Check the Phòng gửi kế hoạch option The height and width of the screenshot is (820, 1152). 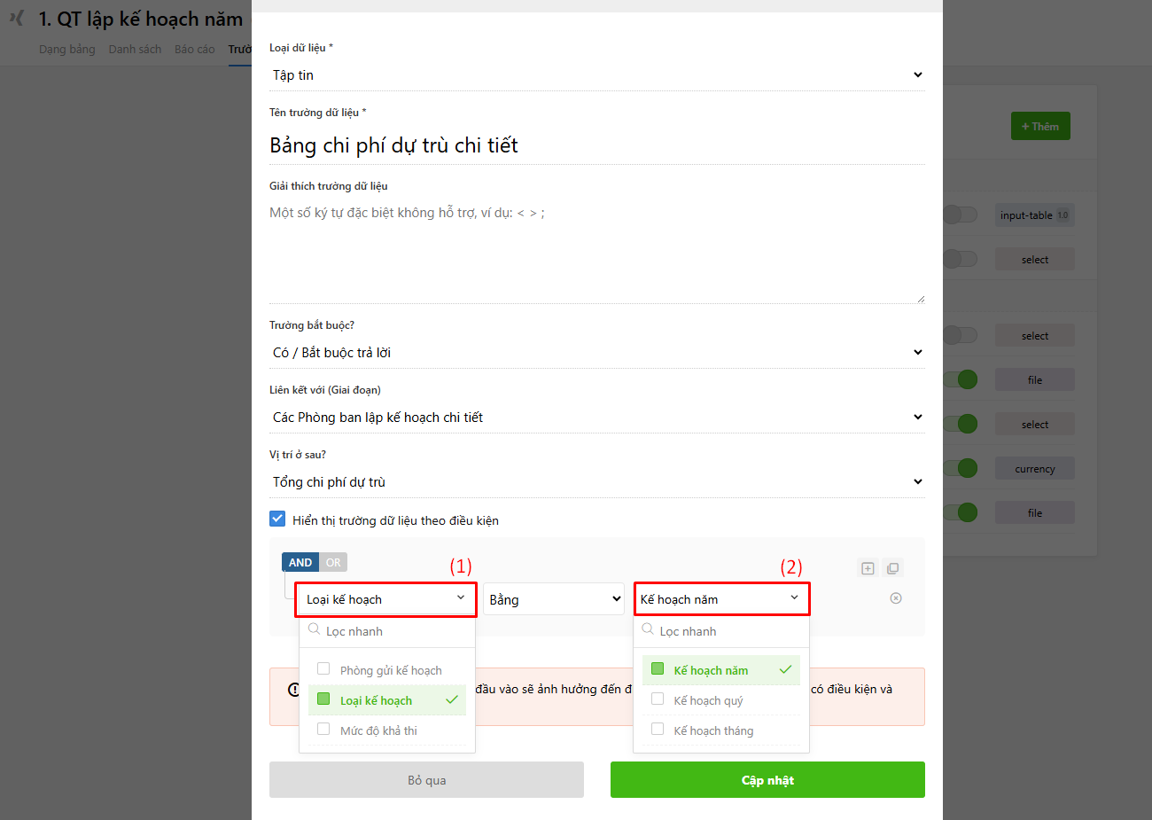(x=323, y=669)
